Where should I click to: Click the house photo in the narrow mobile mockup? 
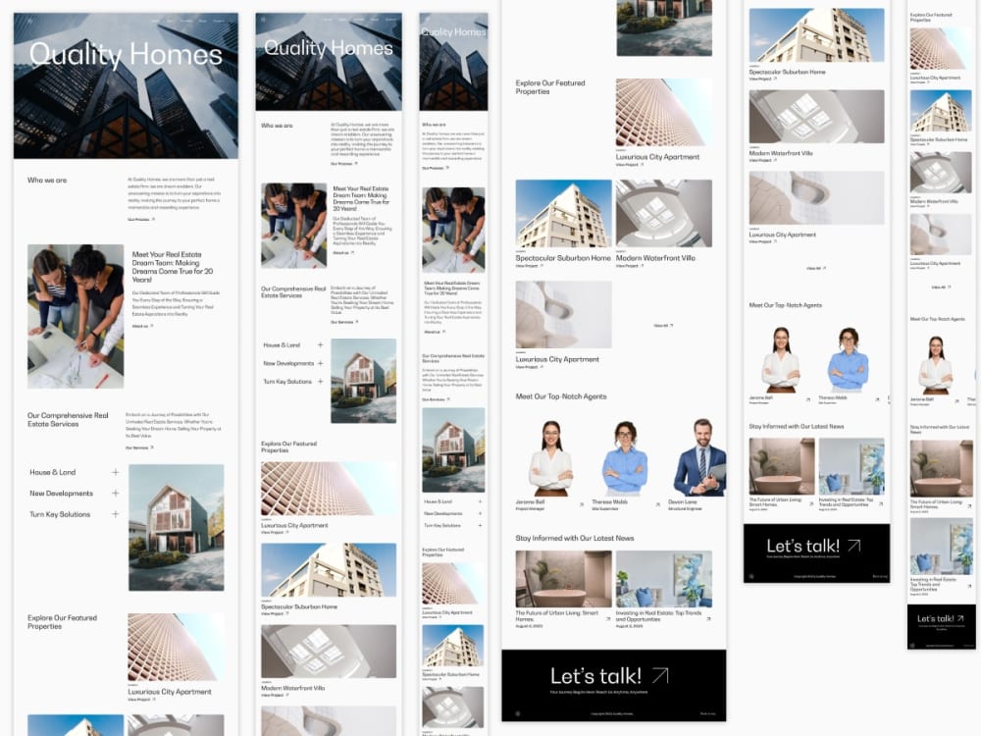[453, 450]
